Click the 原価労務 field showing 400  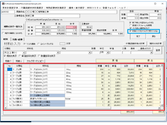point(155,15)
